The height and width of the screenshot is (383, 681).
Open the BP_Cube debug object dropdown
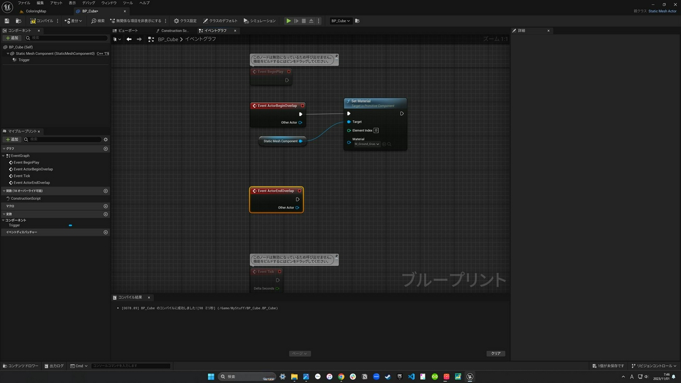click(x=340, y=21)
